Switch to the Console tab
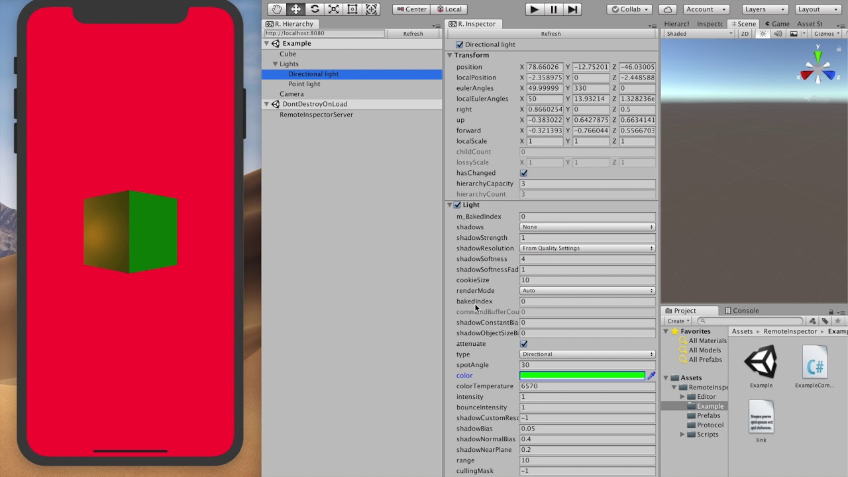 coord(741,311)
